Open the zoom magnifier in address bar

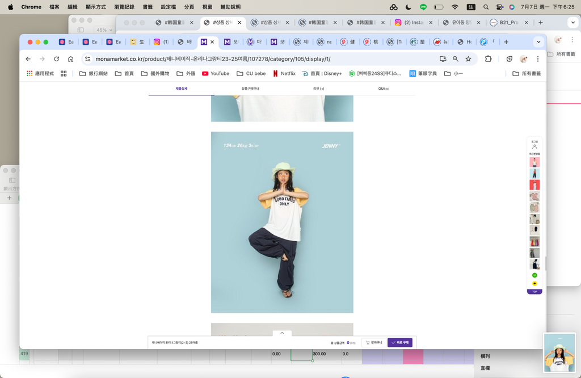(x=456, y=59)
